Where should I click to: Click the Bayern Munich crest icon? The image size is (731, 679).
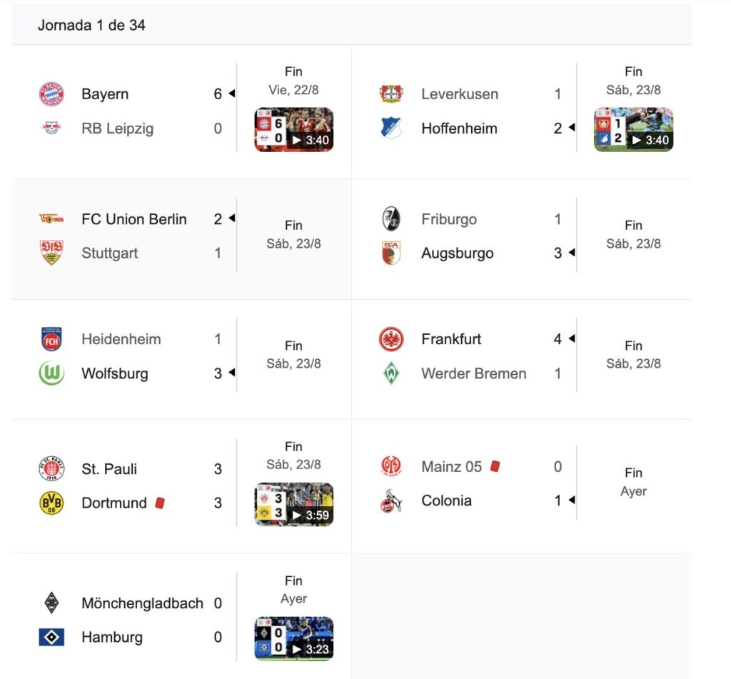click(x=51, y=94)
